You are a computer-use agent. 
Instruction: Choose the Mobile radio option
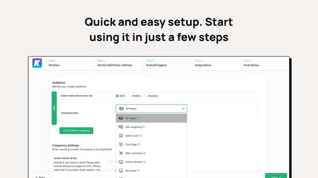coord(130,96)
